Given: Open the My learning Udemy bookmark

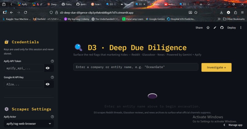Looking at the screenshot, I should [x=77, y=19].
